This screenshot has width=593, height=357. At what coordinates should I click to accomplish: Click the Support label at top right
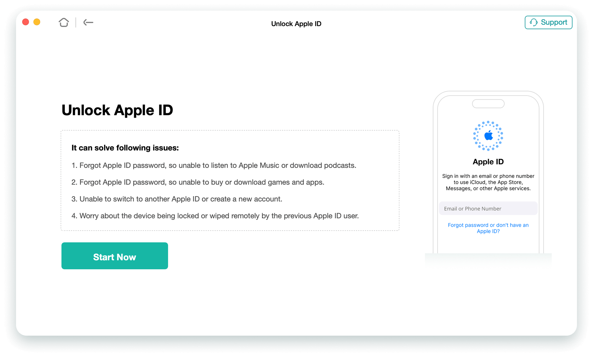[554, 22]
